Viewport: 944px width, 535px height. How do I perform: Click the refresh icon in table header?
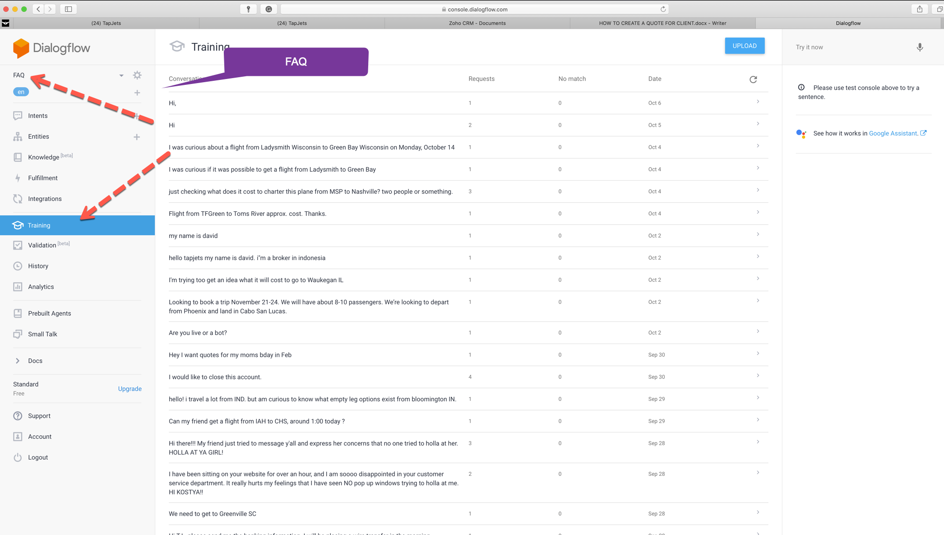click(753, 79)
